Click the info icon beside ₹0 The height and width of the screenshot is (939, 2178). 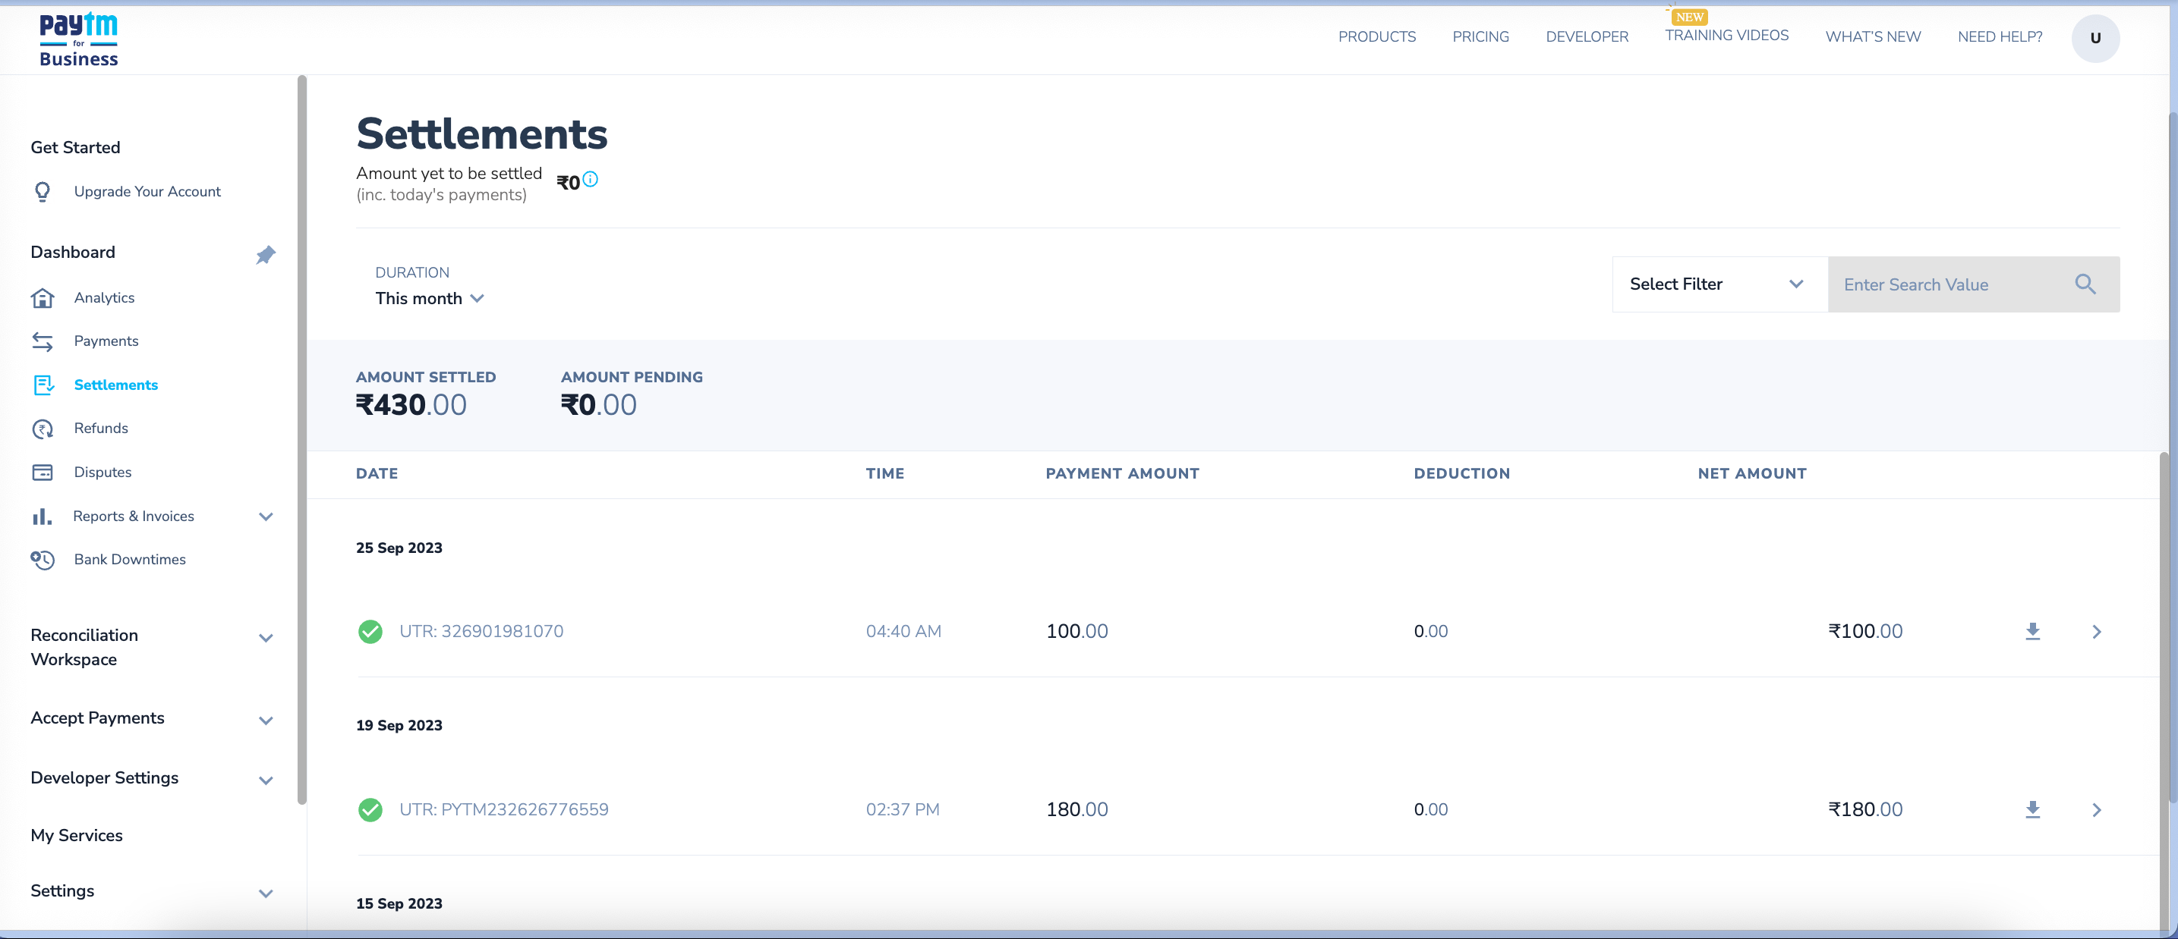pos(590,179)
